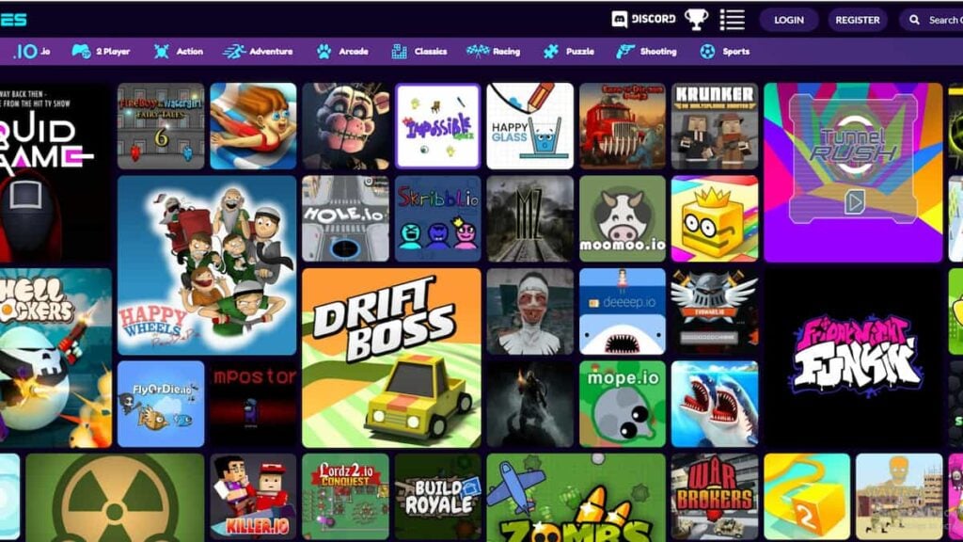The height and width of the screenshot is (542, 963).
Task: Open the red monster truck game
Action: pyautogui.click(x=623, y=126)
